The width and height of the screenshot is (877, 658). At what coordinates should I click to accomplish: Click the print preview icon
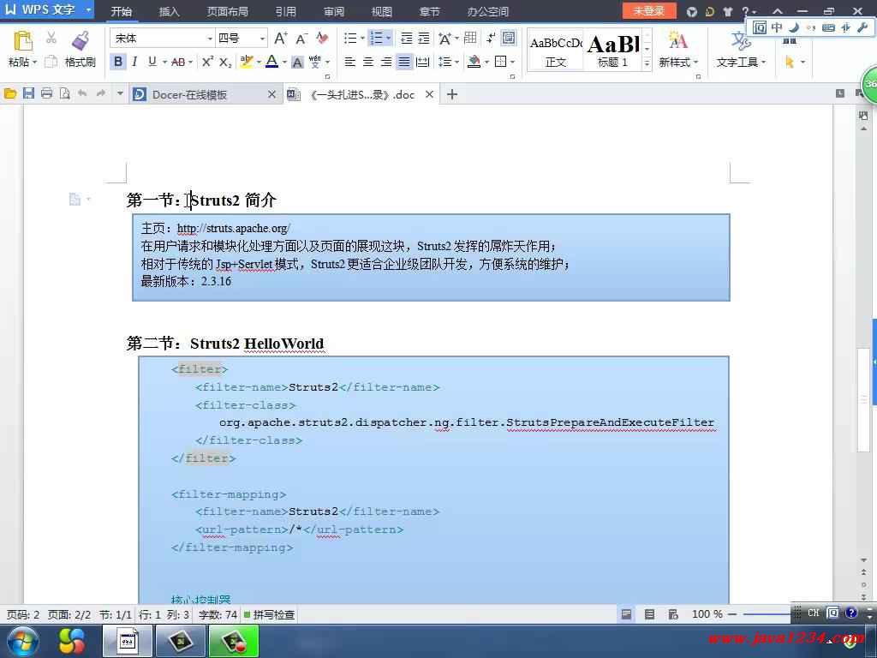(65, 94)
